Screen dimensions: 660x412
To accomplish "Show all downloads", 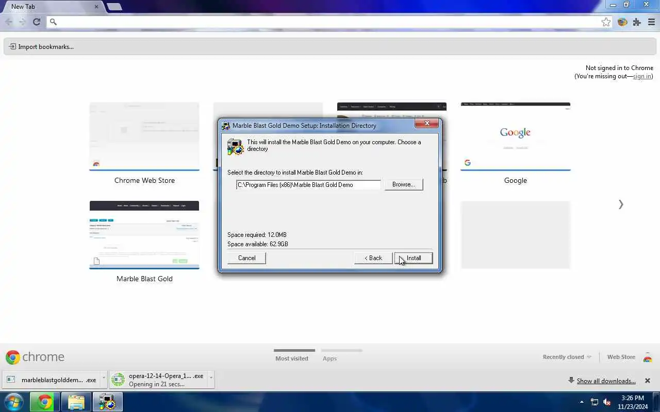I will coord(606,381).
